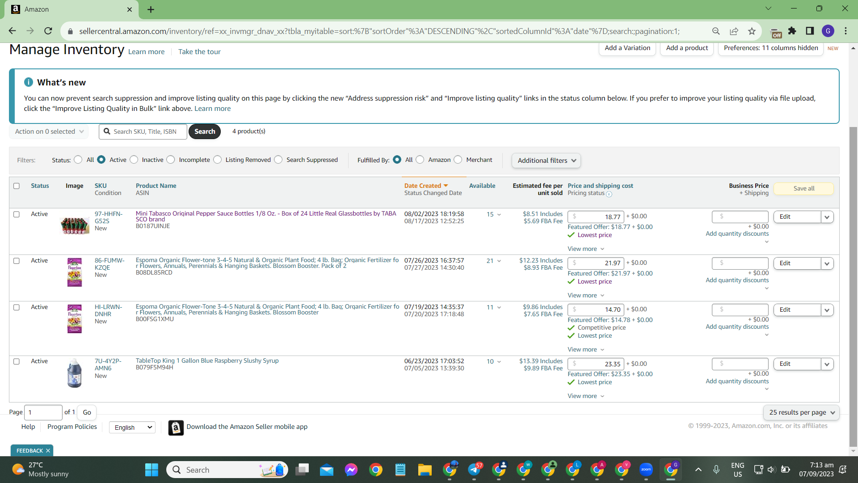Select the checkbox for SKU 86-FUMW-KZQE
The width and height of the screenshot is (858, 483).
pos(17,261)
